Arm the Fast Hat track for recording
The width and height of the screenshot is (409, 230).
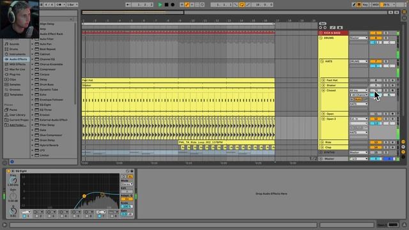(392, 80)
